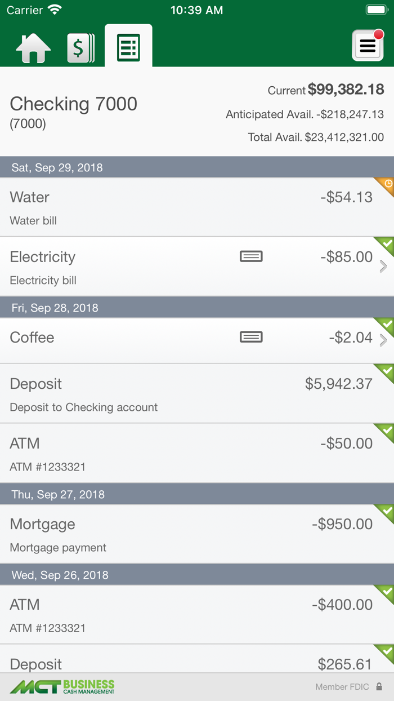Collapse the Sat, Sep 29 date header
The height and width of the screenshot is (701, 394).
coord(197,167)
